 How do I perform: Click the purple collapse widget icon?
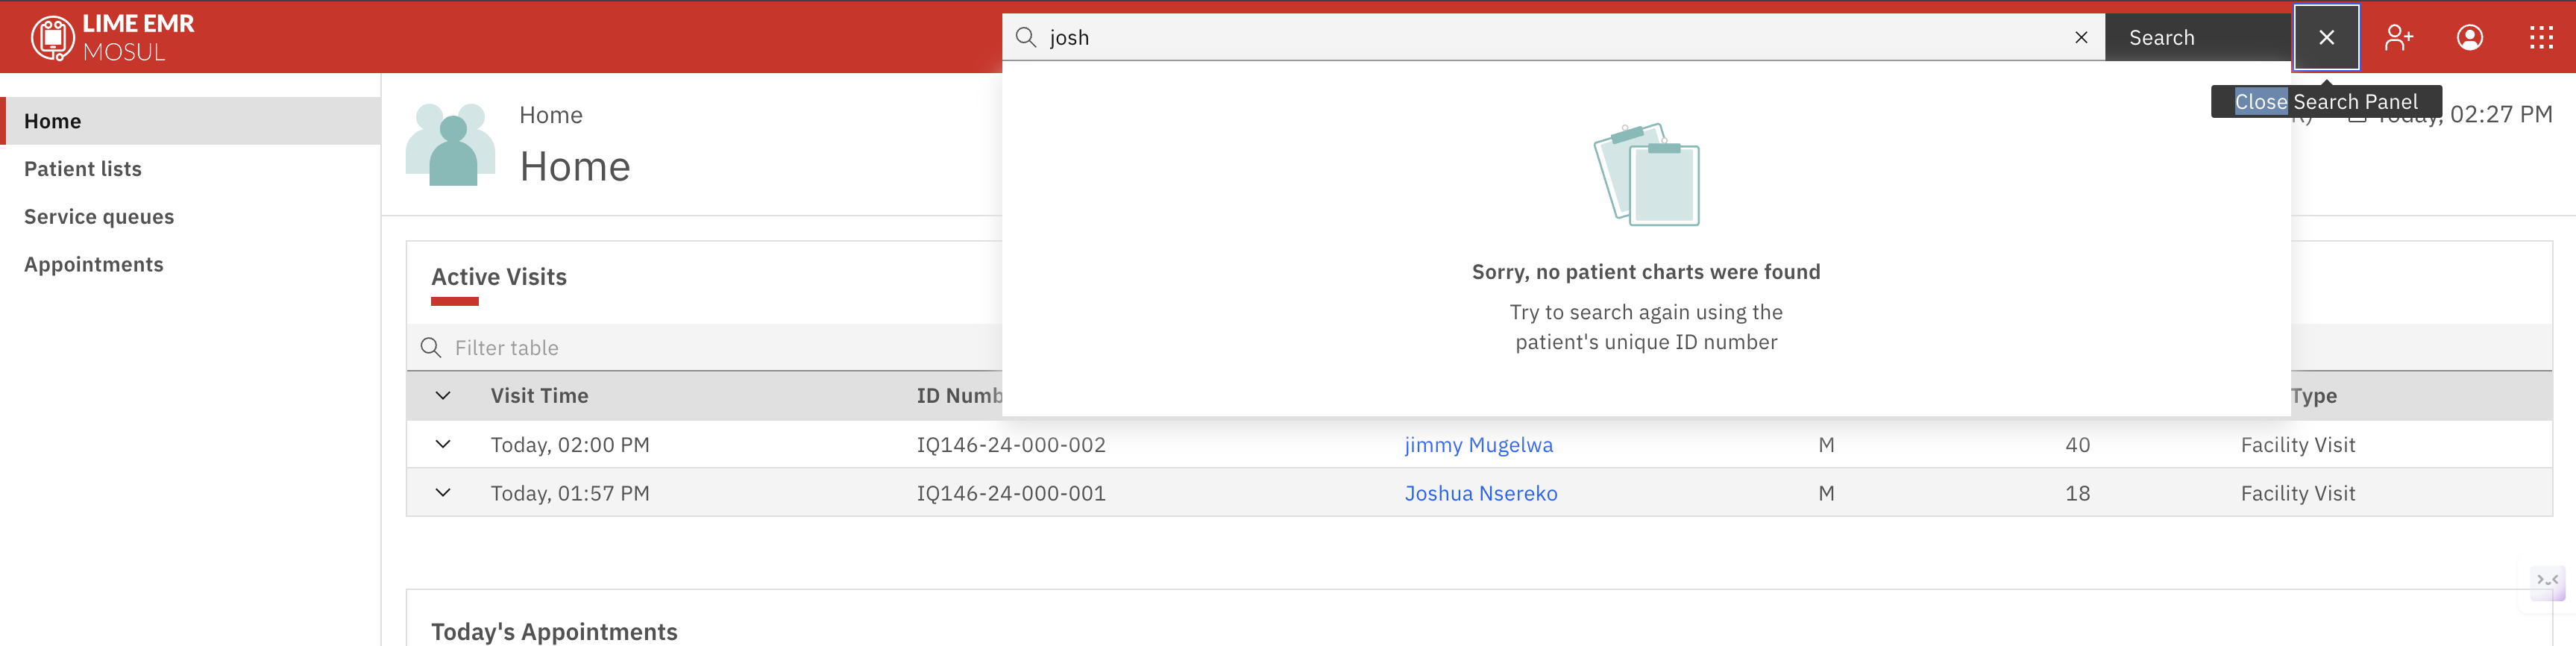pyautogui.click(x=2547, y=580)
